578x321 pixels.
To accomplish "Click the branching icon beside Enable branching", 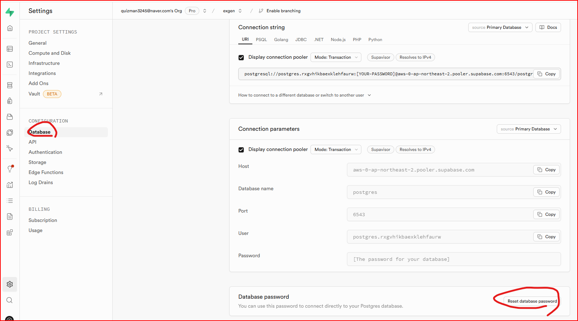I will [261, 11].
